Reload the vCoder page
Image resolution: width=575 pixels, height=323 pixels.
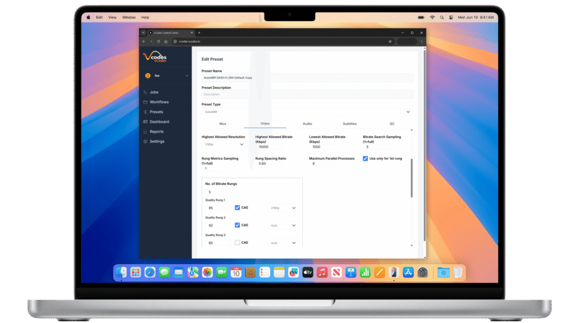click(x=158, y=41)
